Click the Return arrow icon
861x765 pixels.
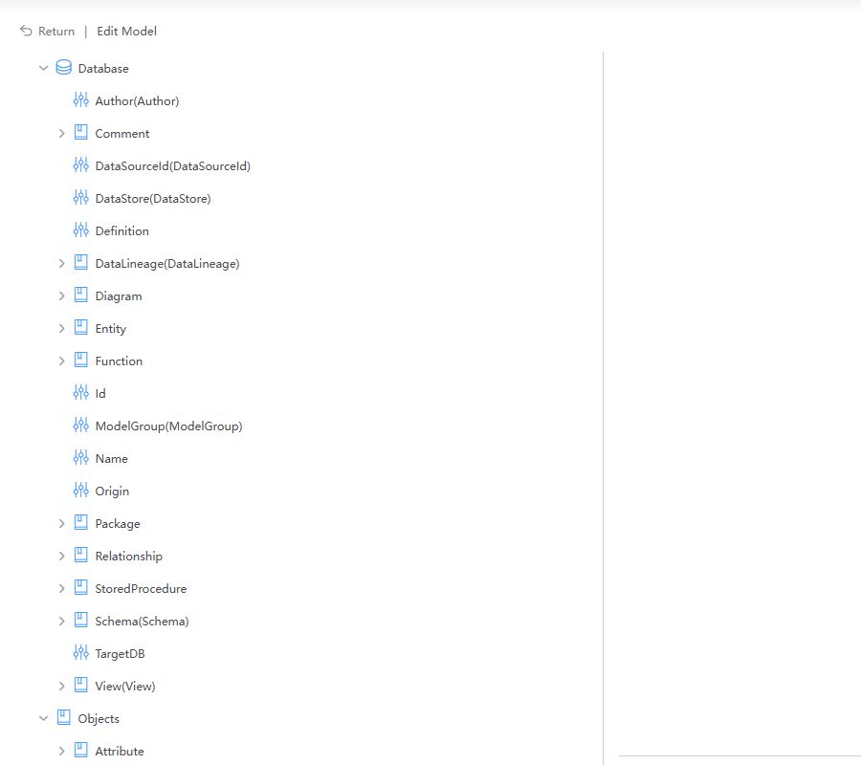point(26,31)
